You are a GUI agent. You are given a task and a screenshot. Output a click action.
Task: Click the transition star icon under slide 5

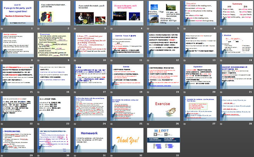(x=148, y=29)
